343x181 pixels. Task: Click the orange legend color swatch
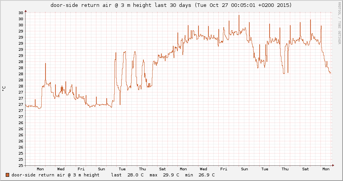tap(7, 175)
